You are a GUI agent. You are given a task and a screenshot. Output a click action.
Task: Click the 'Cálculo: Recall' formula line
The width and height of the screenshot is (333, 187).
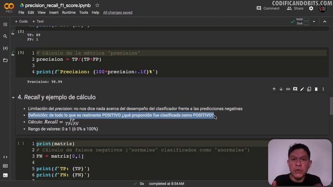coord(53,122)
